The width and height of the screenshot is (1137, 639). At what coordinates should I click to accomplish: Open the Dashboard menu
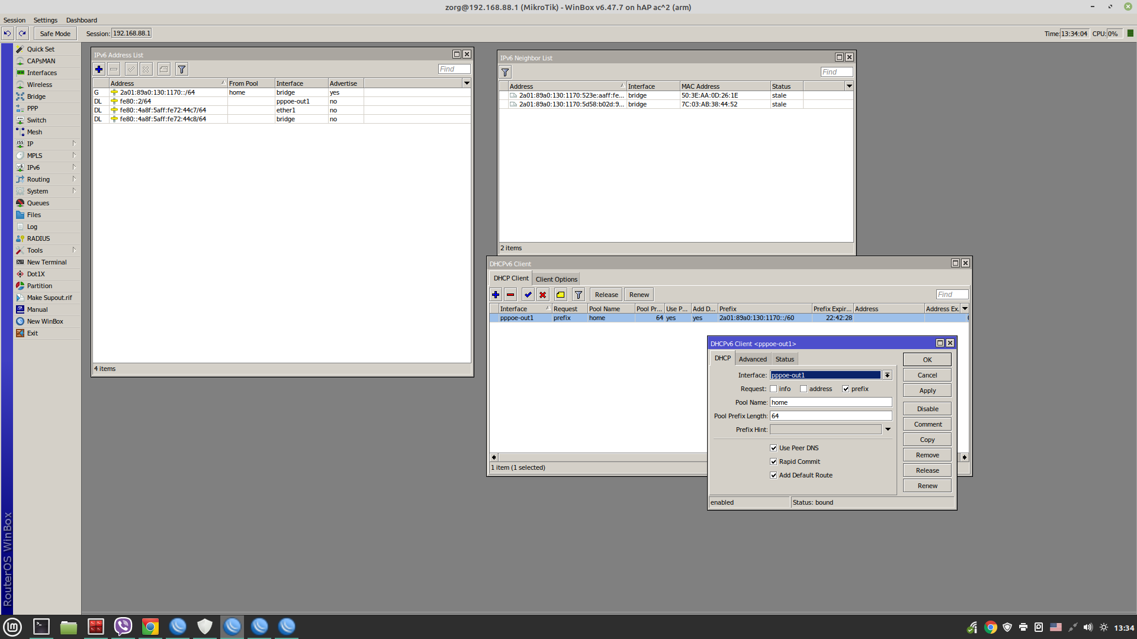[82, 20]
